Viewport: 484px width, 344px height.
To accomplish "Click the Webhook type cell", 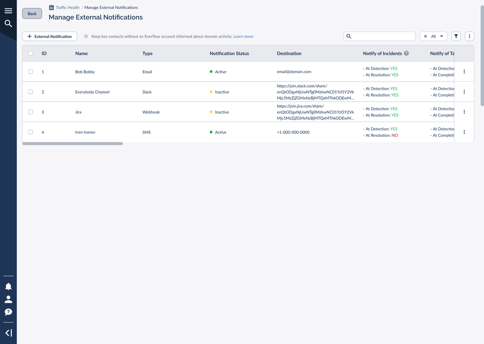I will [151, 112].
